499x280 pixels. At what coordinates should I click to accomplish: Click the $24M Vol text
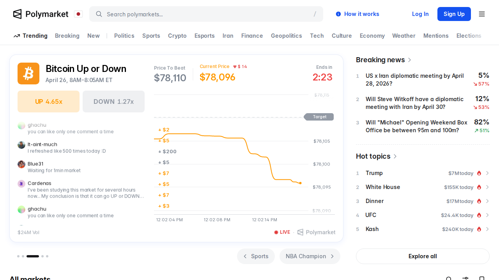(28, 233)
